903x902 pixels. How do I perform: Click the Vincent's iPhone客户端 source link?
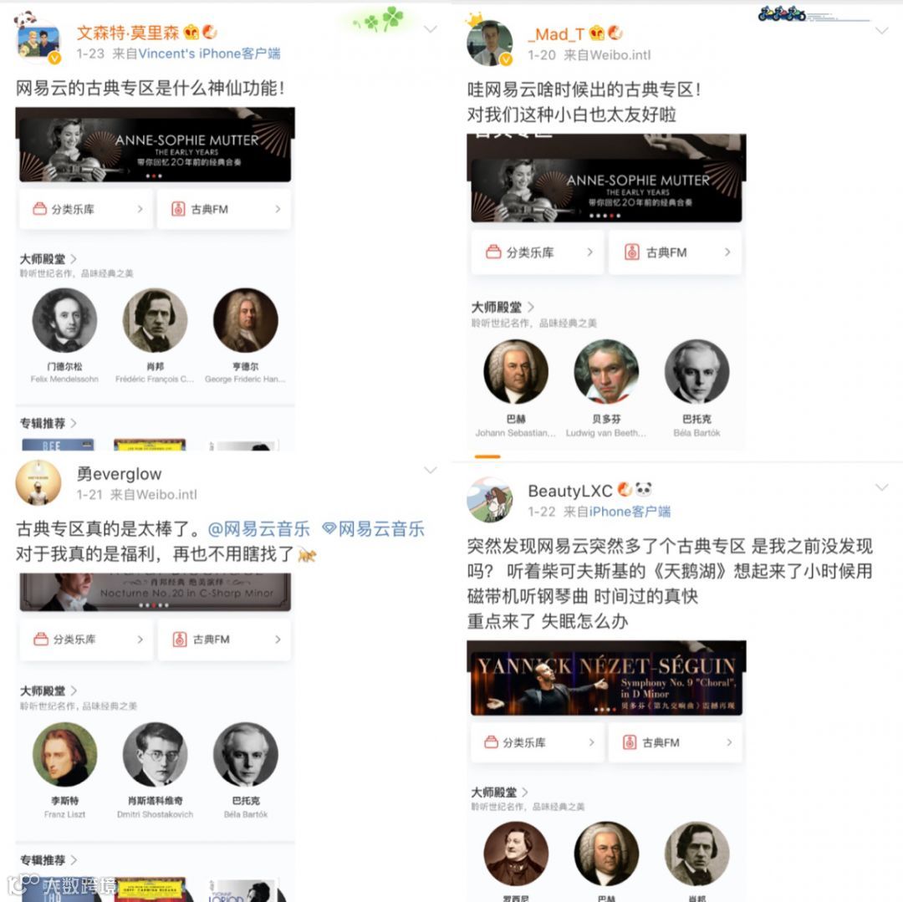[x=210, y=54]
